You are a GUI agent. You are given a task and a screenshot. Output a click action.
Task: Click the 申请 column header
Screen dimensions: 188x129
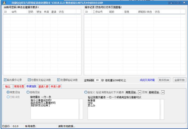click(x=46, y=12)
